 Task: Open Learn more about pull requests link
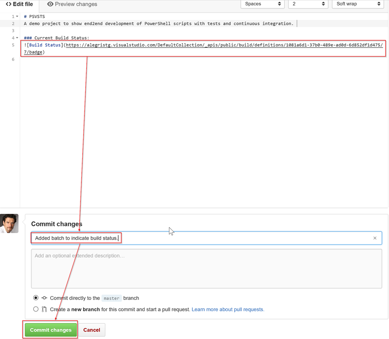[x=228, y=309]
